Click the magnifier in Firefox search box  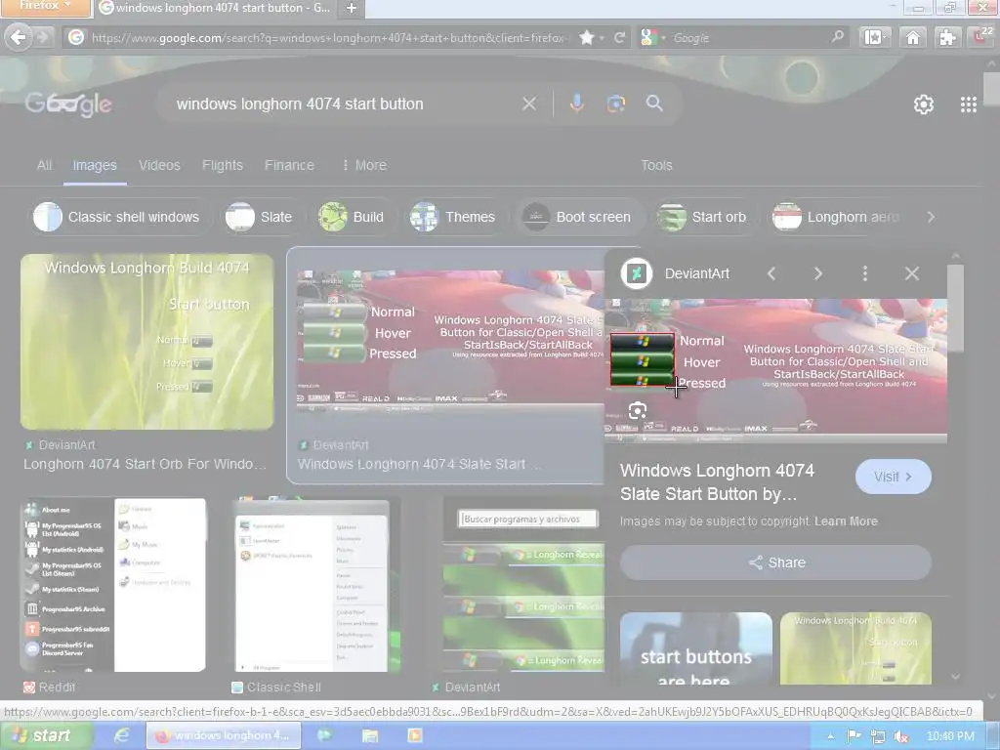click(x=837, y=37)
